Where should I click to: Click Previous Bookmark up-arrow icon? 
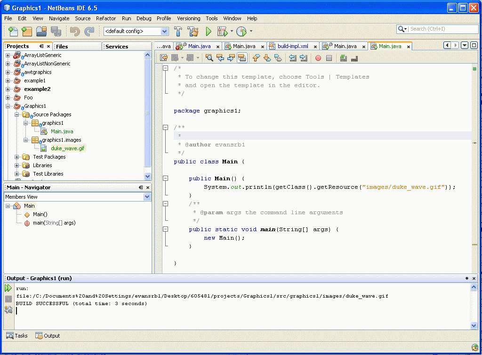pos(256,58)
